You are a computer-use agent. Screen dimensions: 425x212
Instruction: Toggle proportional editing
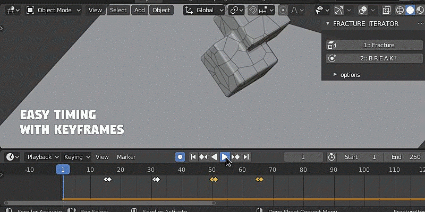[284, 10]
